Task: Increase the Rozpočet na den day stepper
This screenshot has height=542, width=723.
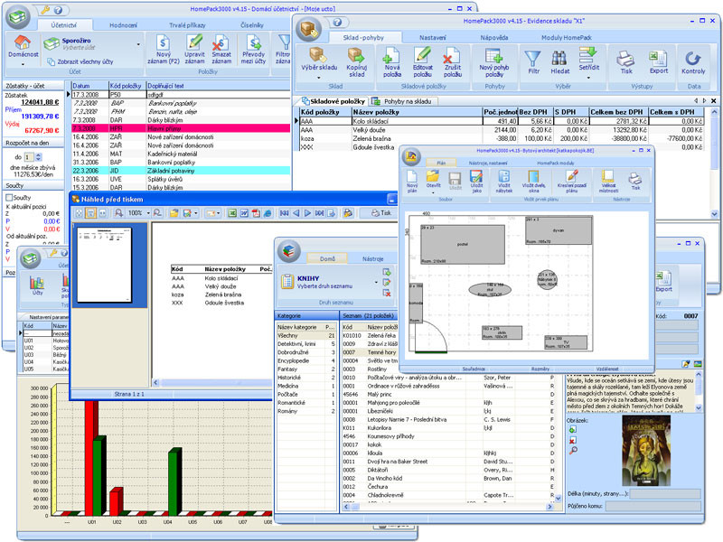Action: click(x=39, y=154)
